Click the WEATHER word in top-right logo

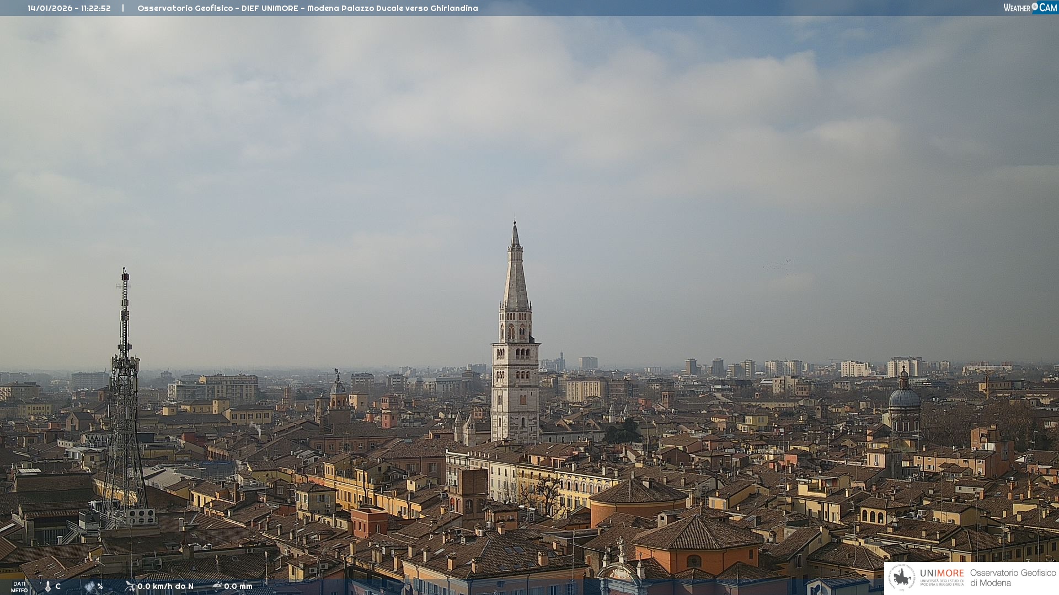click(1017, 8)
